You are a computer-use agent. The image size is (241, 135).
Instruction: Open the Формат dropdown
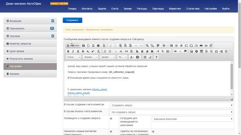(91, 57)
